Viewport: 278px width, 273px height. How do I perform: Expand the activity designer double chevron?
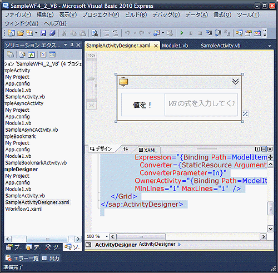tap(235, 81)
